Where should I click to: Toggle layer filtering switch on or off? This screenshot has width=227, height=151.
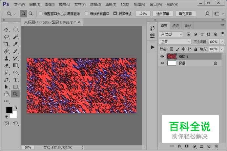222,34
